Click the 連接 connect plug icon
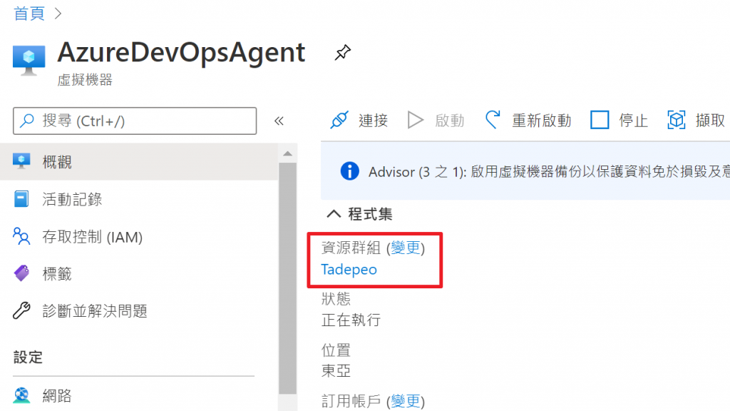This screenshot has width=730, height=411. click(x=339, y=120)
